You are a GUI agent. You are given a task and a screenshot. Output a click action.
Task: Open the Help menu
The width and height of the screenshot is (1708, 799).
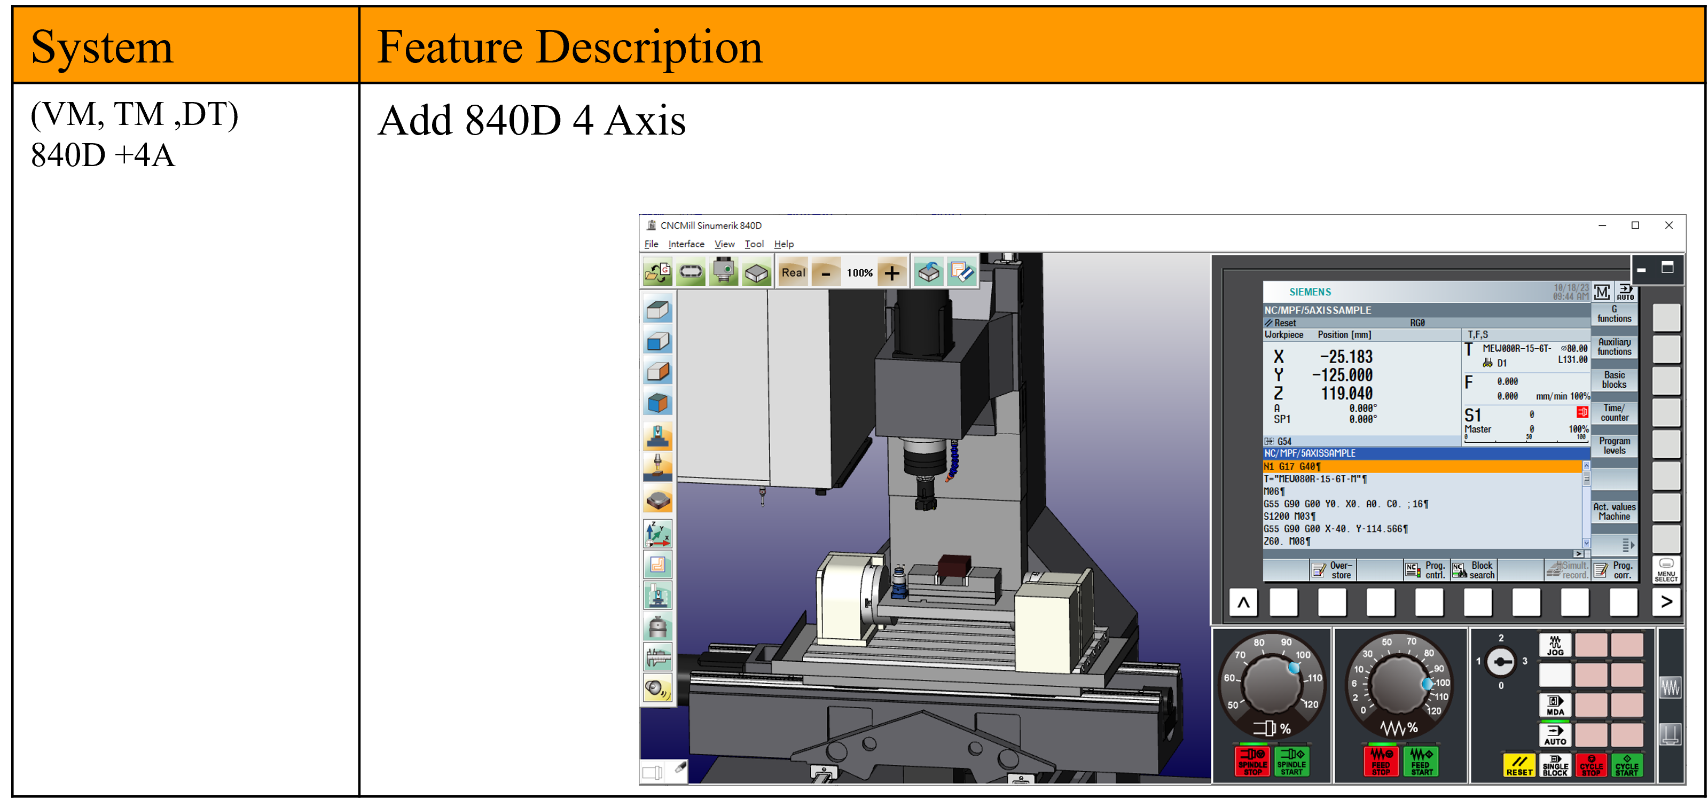tap(784, 244)
